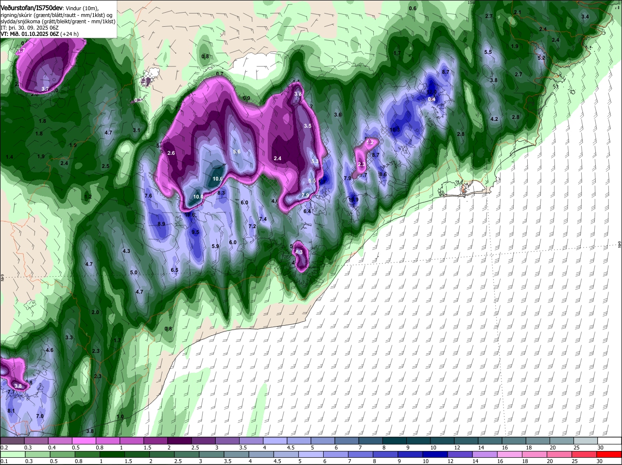
Task: Click the 7.0 precipitation value
Action: [x=40, y=416]
